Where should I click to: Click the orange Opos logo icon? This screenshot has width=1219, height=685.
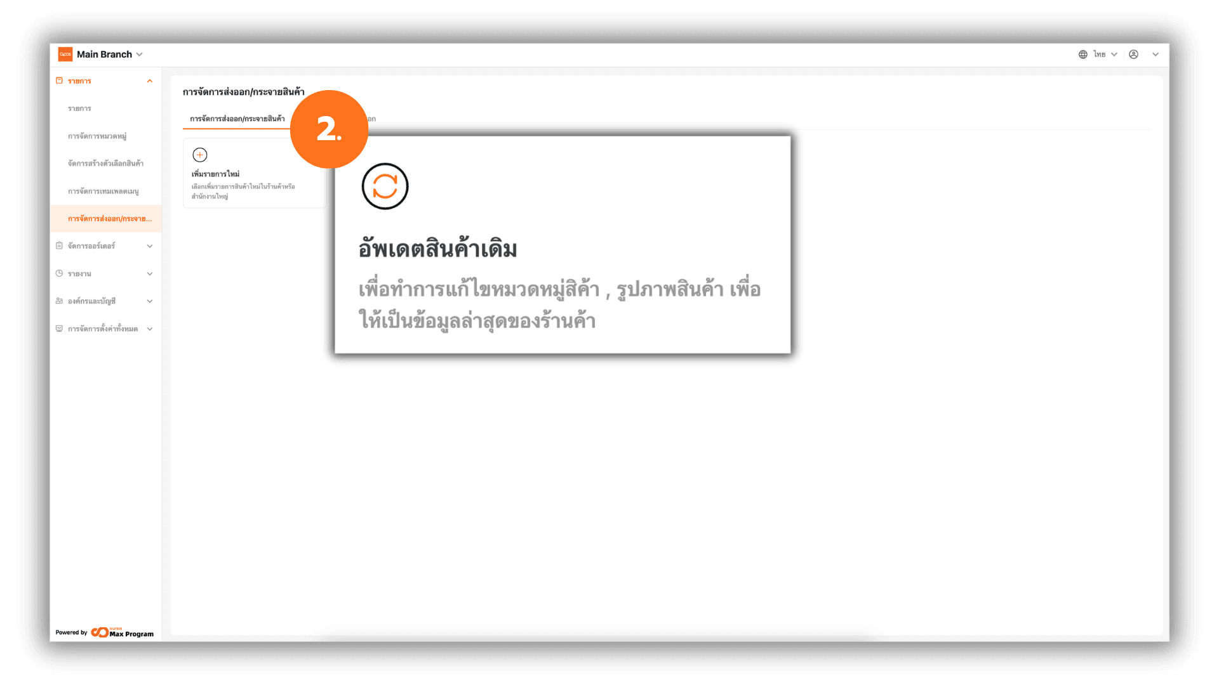click(65, 55)
